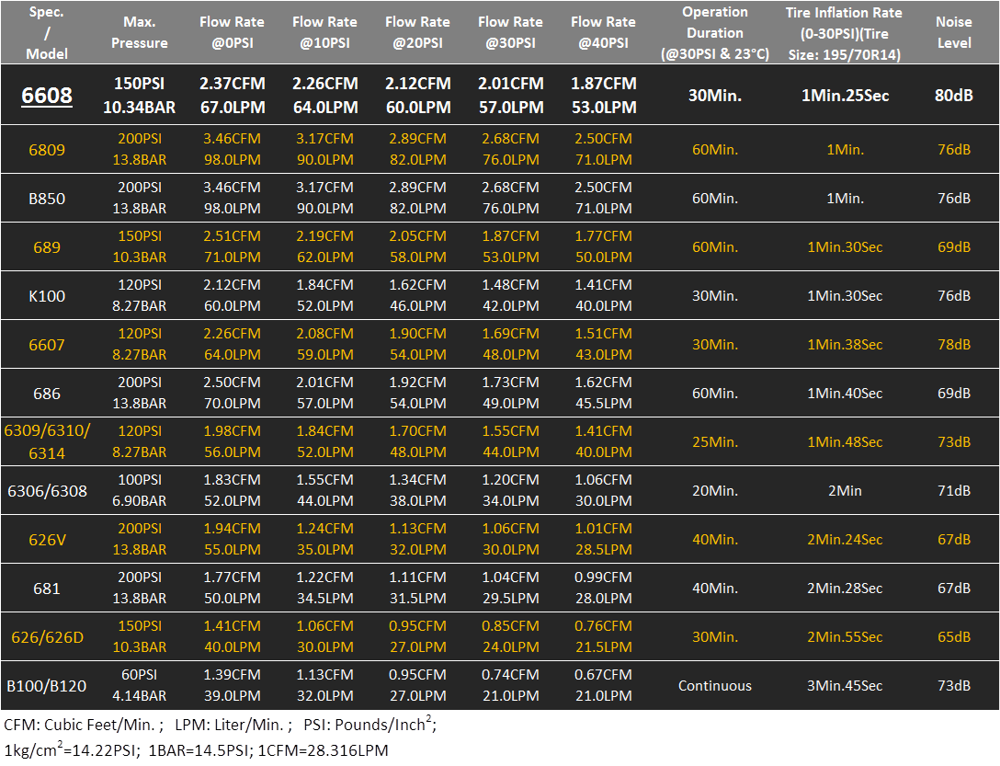Click the B850 model row label
1000x766 pixels.
click(47, 199)
